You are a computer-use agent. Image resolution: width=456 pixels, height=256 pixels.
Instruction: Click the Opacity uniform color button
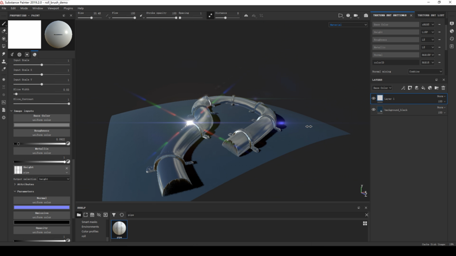point(42,230)
